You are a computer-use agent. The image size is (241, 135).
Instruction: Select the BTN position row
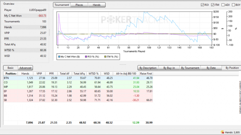coord(78,78)
